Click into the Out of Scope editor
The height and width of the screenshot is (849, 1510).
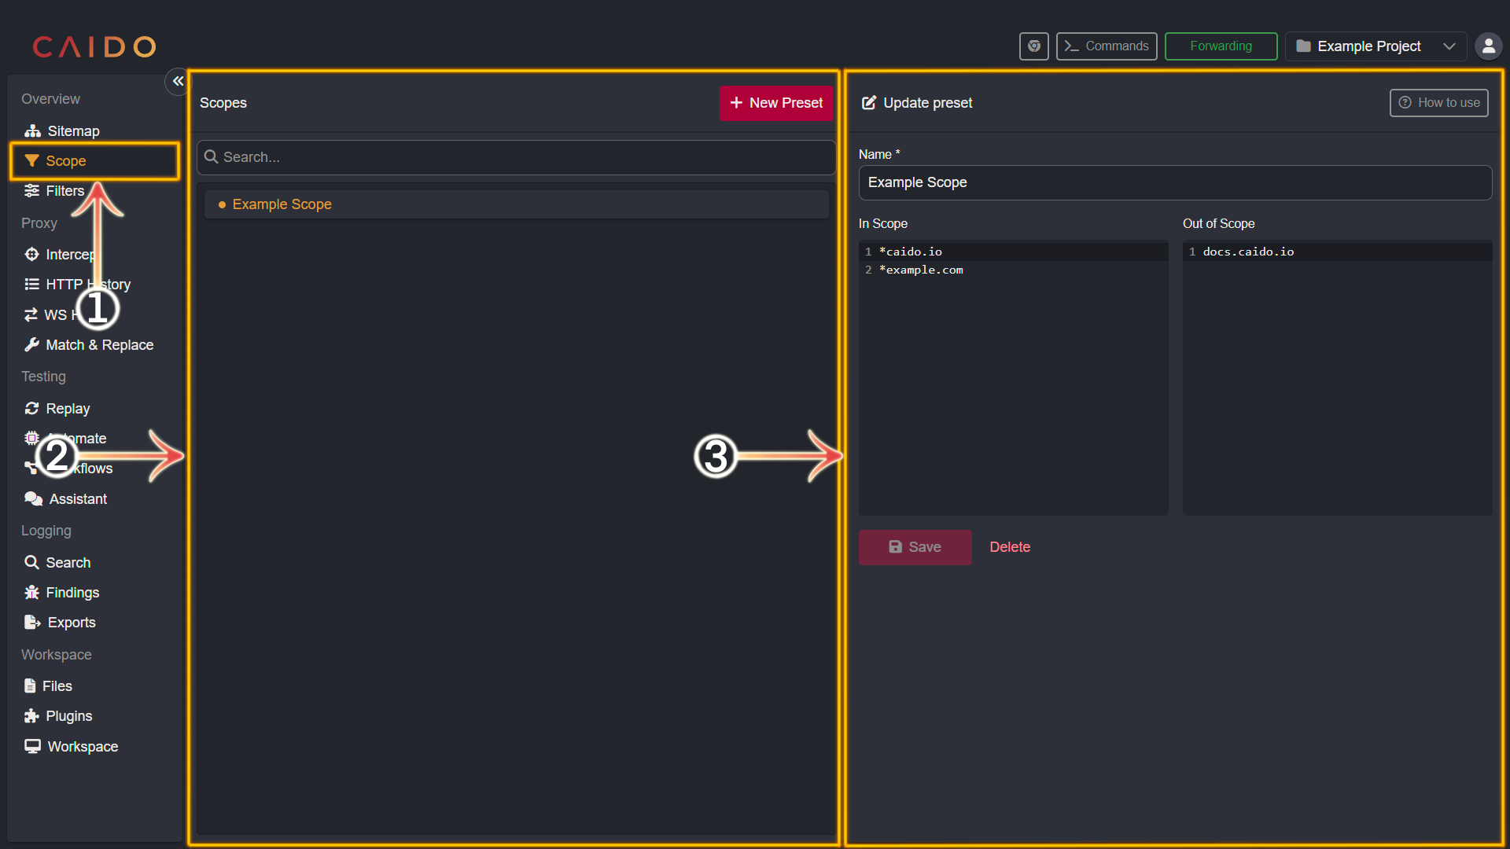coord(1338,377)
